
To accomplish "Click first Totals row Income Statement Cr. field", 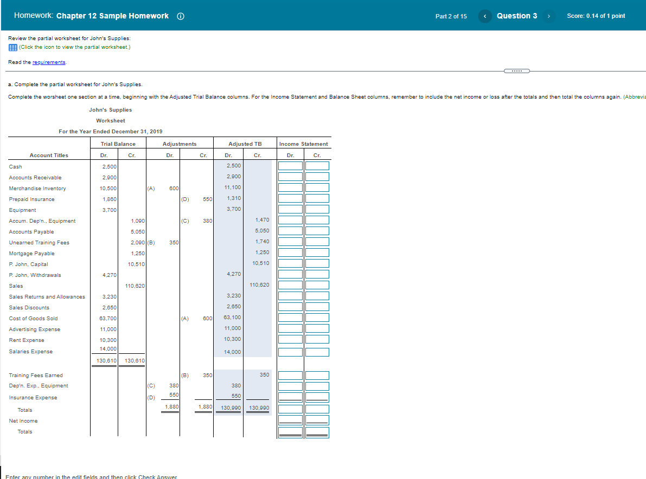I will pos(317,409).
